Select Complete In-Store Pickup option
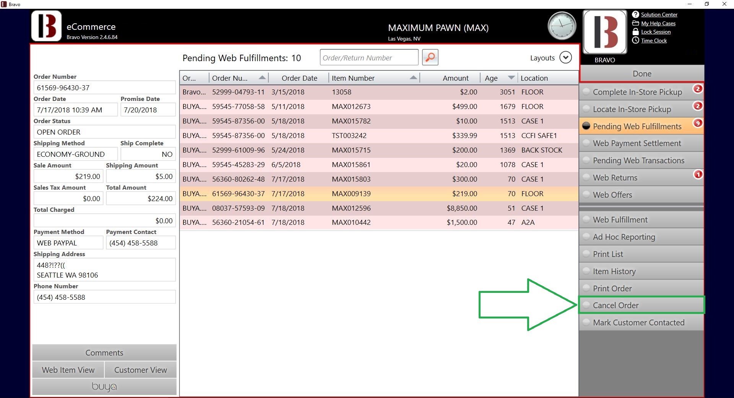This screenshot has width=734, height=398. tap(586, 92)
